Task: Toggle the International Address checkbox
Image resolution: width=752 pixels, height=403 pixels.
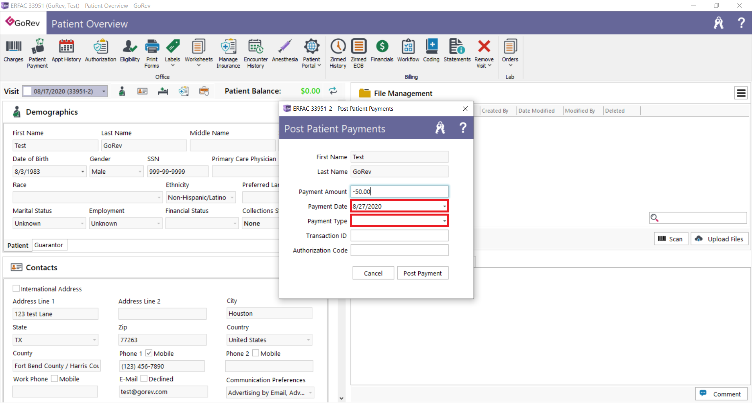Action: coord(16,288)
